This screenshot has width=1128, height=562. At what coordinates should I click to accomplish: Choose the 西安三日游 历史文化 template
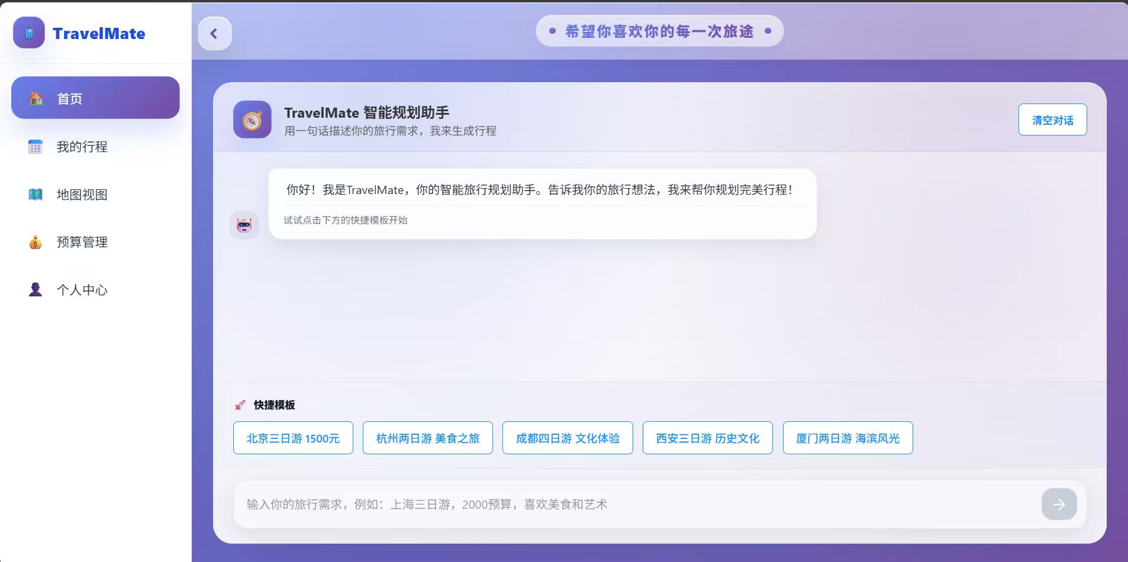tap(708, 438)
